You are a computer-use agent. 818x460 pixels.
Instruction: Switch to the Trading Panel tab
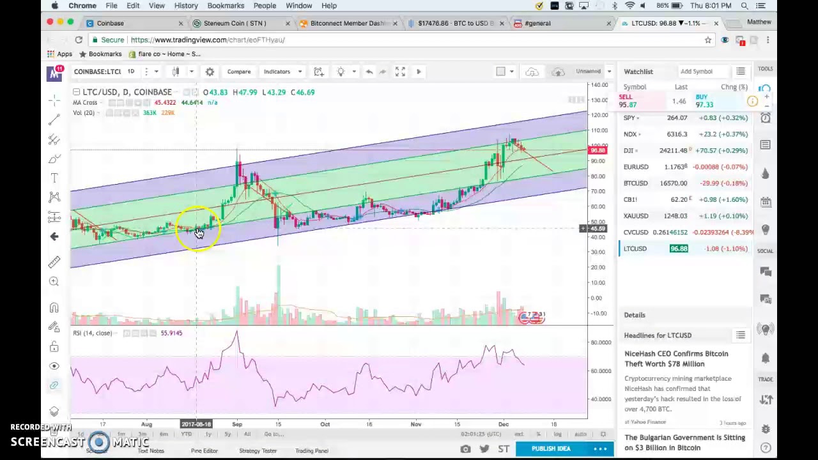point(311,451)
